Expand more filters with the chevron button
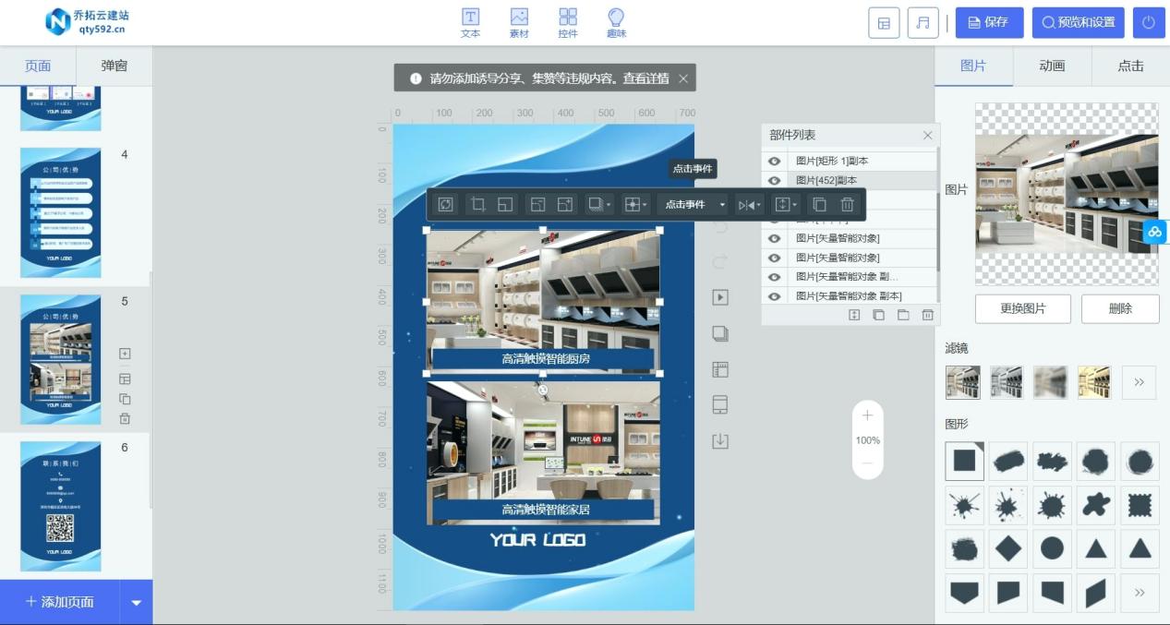The image size is (1170, 625). (x=1139, y=382)
